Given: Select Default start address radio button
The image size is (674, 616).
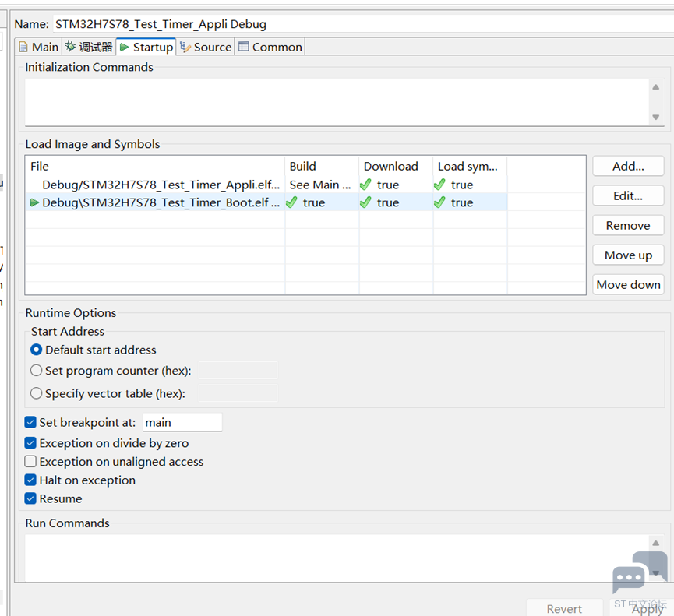Looking at the screenshot, I should (36, 350).
